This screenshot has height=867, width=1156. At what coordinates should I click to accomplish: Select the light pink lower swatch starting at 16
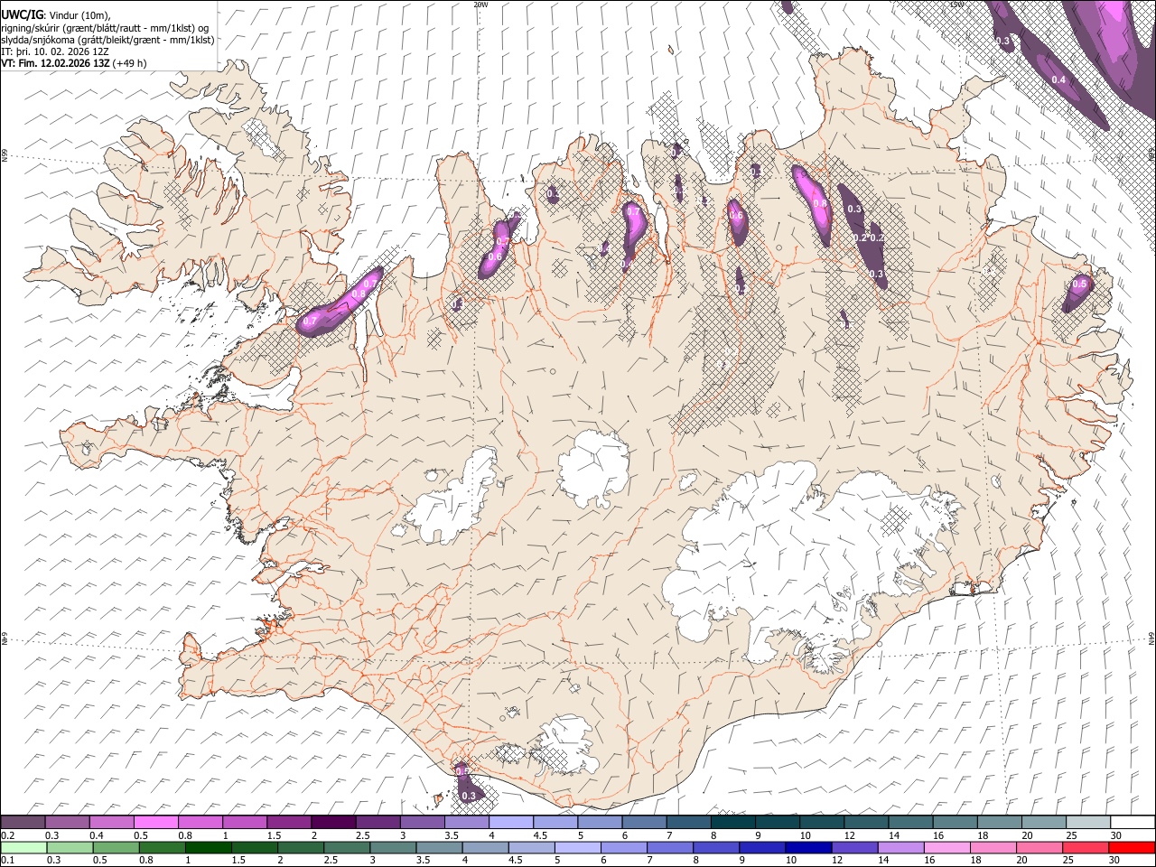[x=946, y=847]
